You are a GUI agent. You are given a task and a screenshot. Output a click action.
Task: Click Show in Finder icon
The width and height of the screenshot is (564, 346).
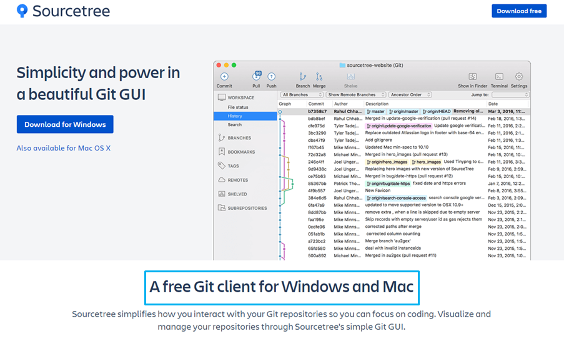[x=472, y=77]
